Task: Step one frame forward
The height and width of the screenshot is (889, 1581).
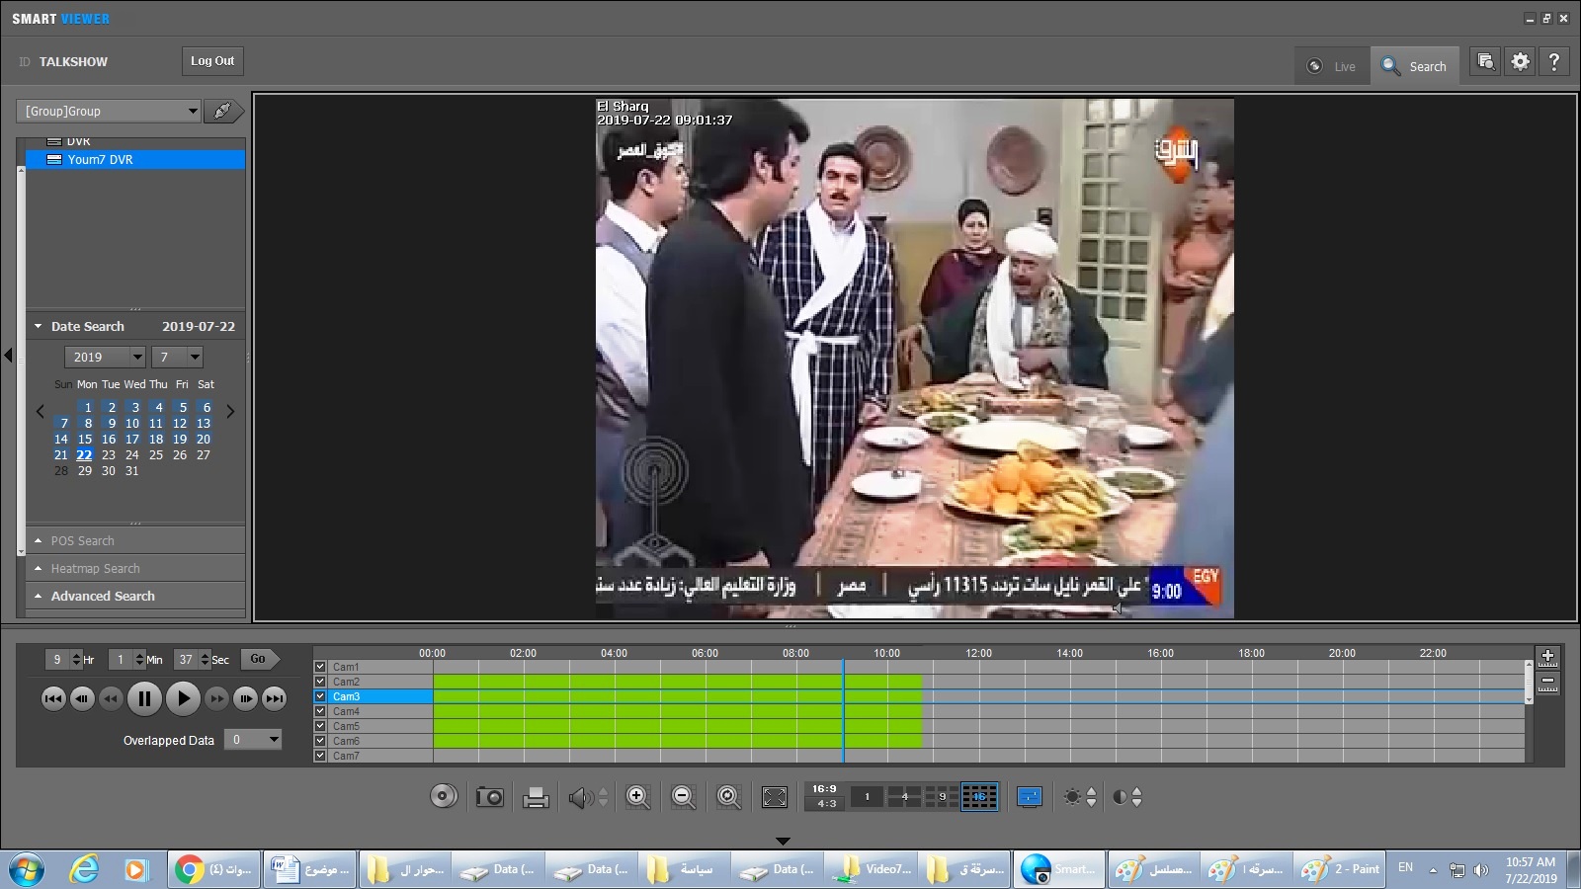Action: 246,698
